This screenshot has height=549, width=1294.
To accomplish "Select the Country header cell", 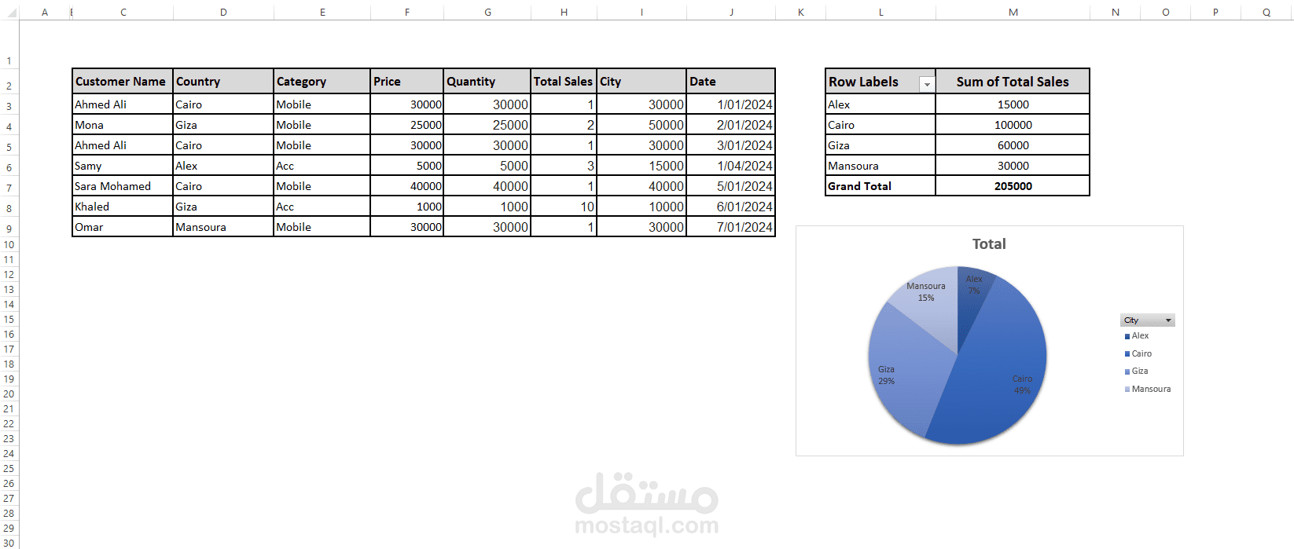I will point(223,82).
